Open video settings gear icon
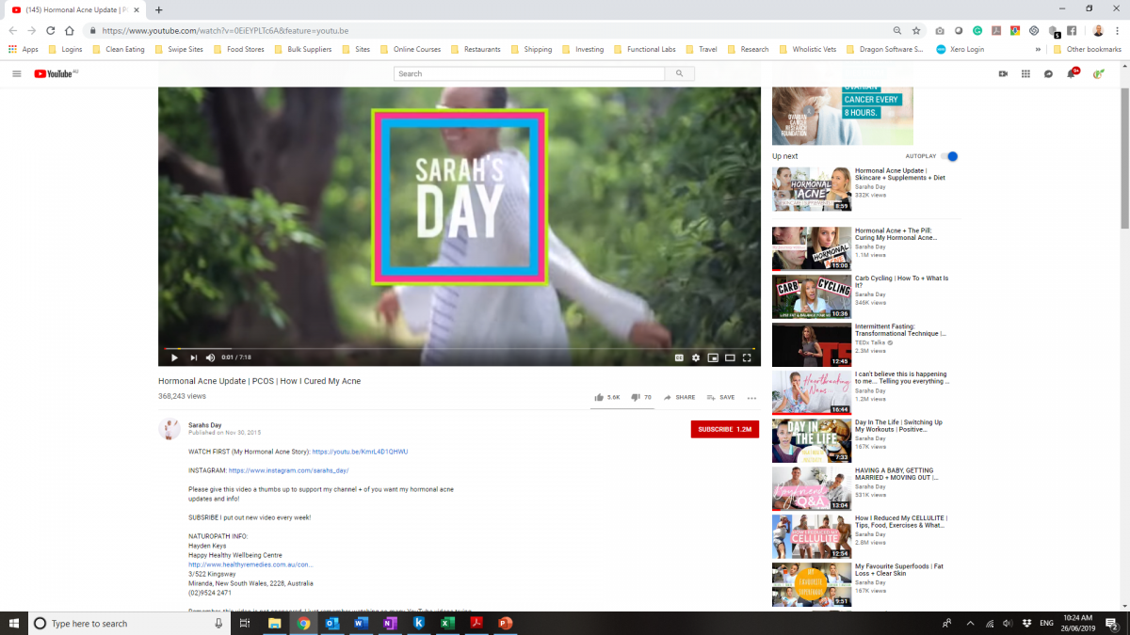The width and height of the screenshot is (1130, 635). click(x=696, y=357)
